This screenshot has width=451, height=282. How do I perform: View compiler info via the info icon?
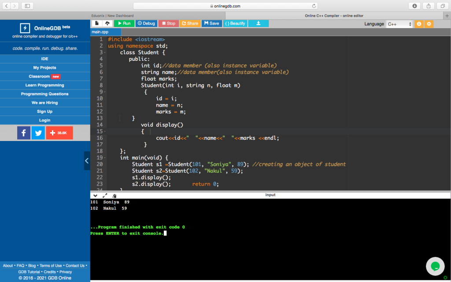[419, 23]
